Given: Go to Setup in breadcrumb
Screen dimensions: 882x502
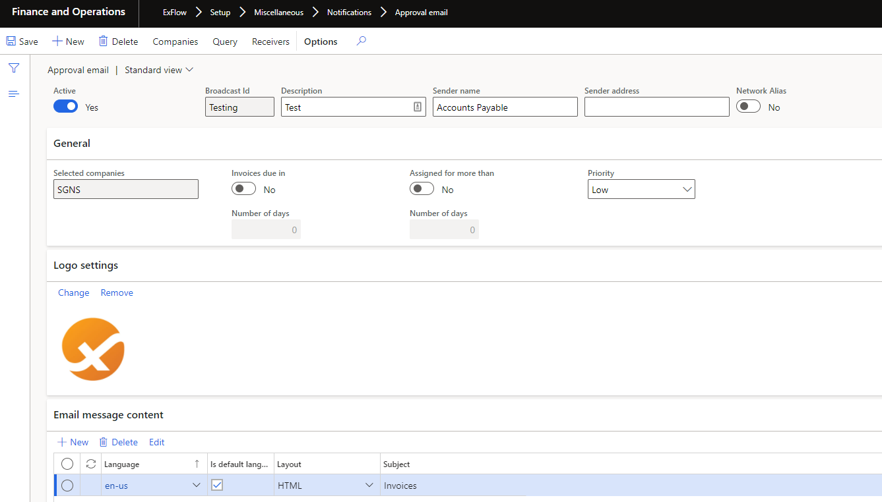Looking at the screenshot, I should 220,13.
